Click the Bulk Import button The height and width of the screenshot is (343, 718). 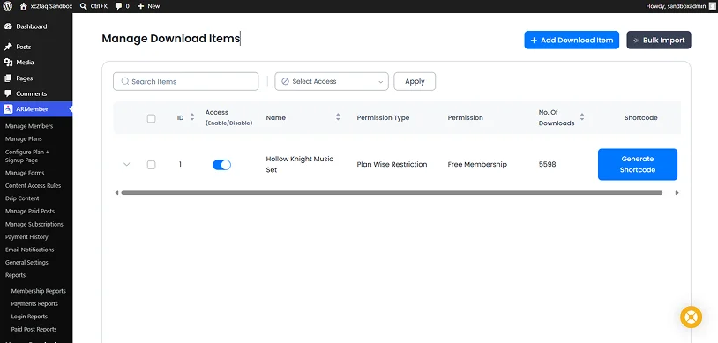659,41
